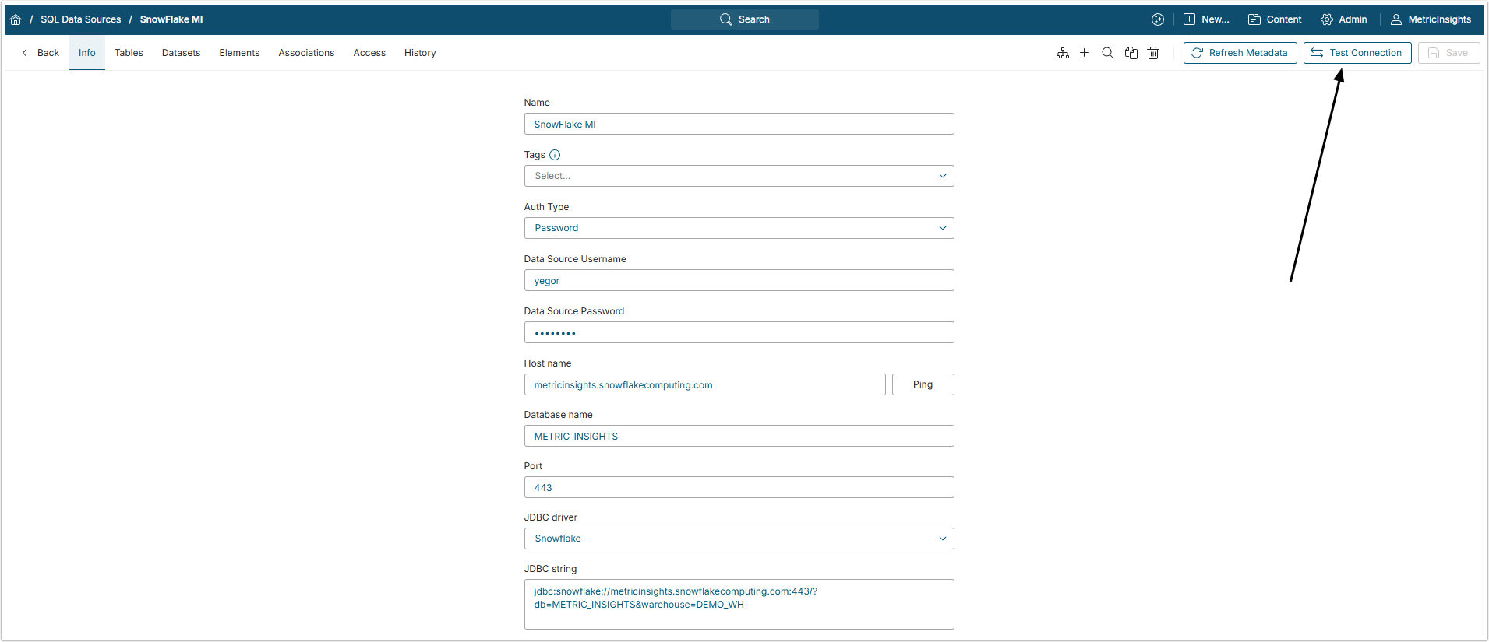Screen dimensions: 1489x642
Task: Click the Refresh Metadata button
Action: [1240, 53]
